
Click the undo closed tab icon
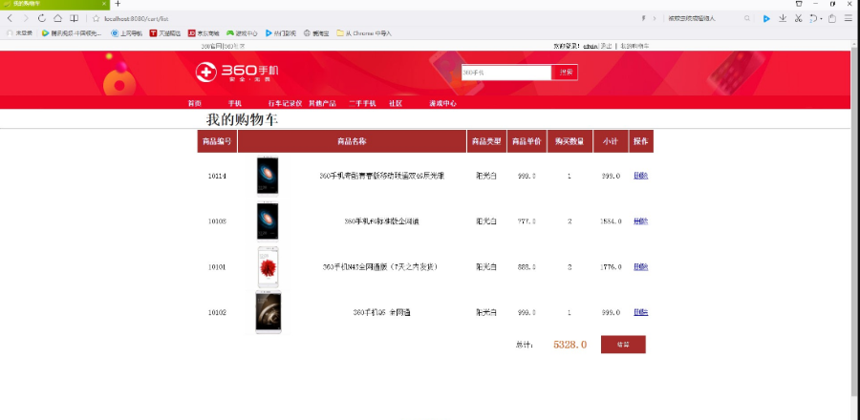[x=813, y=18]
